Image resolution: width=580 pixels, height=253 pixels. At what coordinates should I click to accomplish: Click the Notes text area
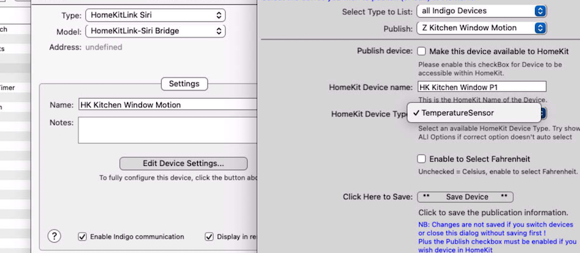point(168,130)
